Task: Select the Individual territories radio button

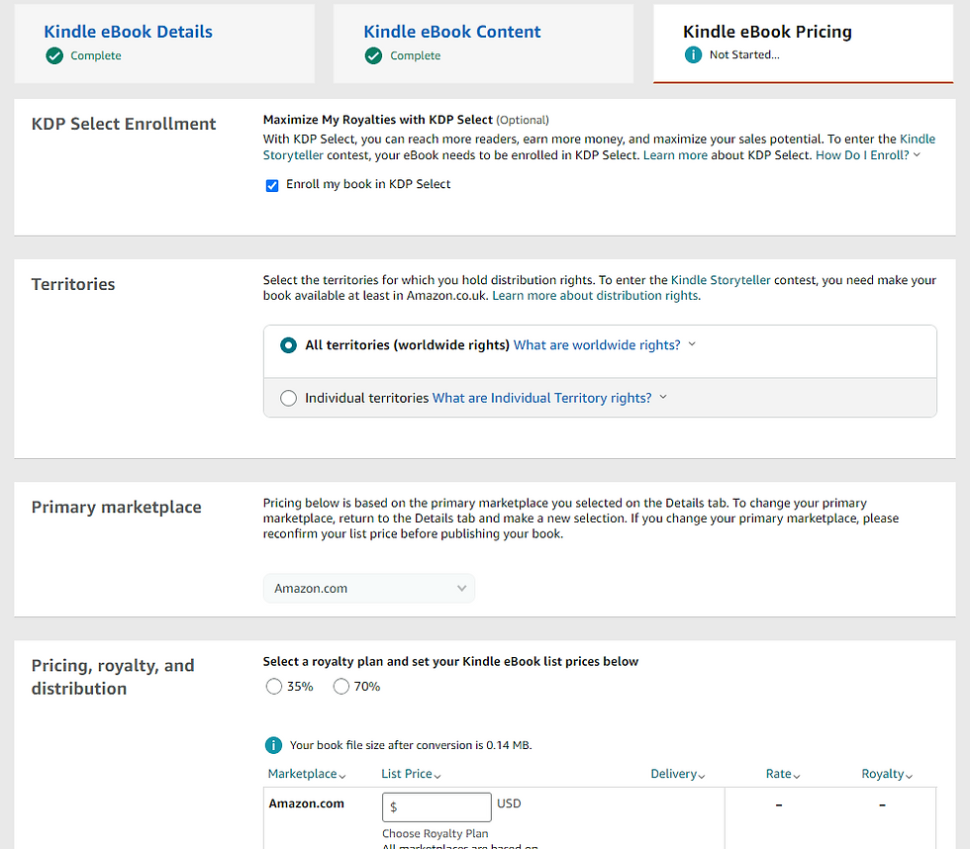Action: coord(288,398)
